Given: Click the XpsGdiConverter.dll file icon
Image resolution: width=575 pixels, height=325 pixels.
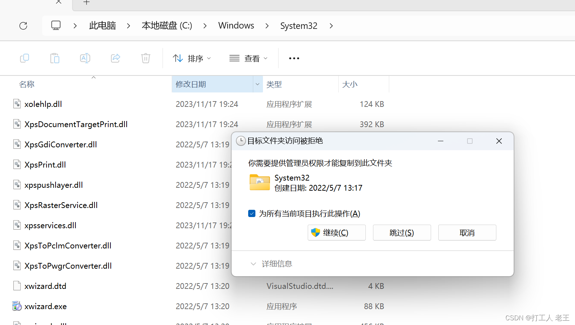Looking at the screenshot, I should point(17,144).
